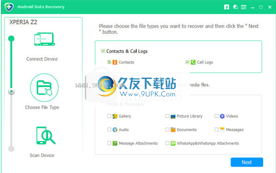The width and height of the screenshot is (276, 173).
Task: Click the middle progress step marker
Action: (11, 91)
